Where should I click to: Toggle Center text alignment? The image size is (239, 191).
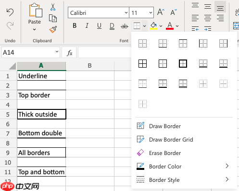(x=208, y=18)
